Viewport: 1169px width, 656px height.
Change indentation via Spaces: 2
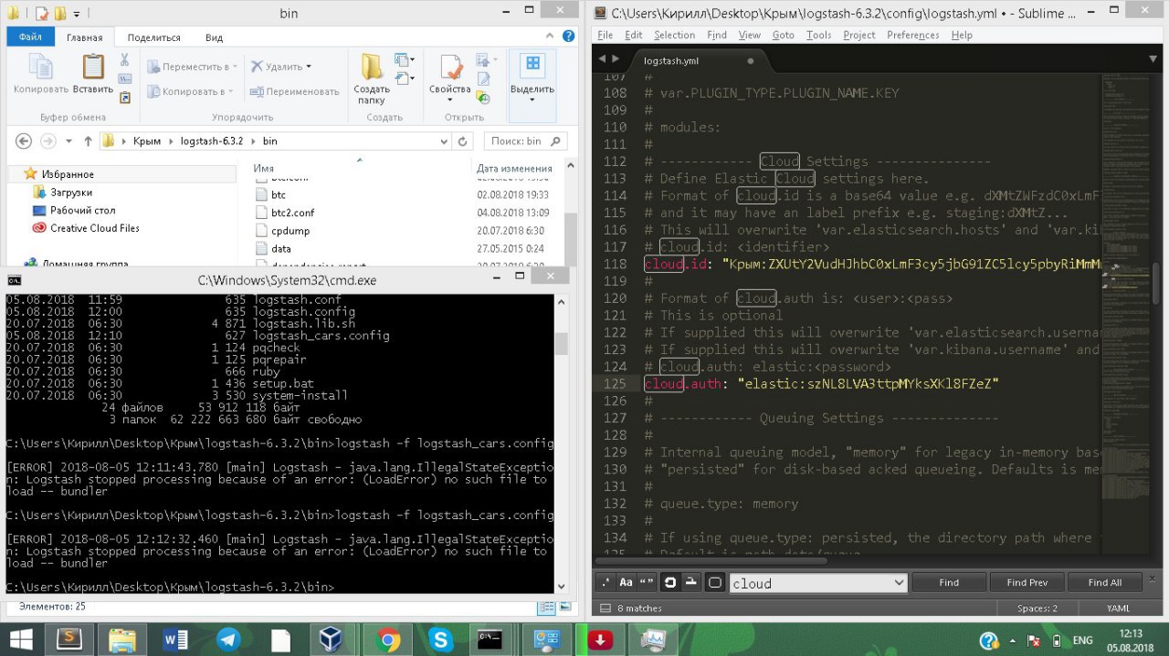pyautogui.click(x=1037, y=609)
